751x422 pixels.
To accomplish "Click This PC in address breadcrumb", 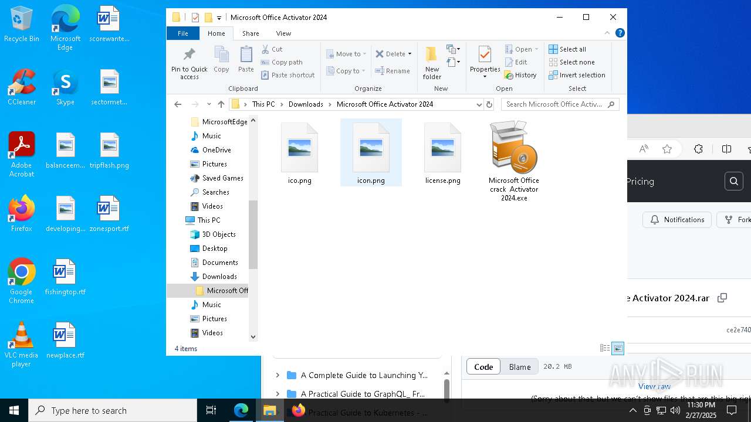I will pyautogui.click(x=263, y=104).
